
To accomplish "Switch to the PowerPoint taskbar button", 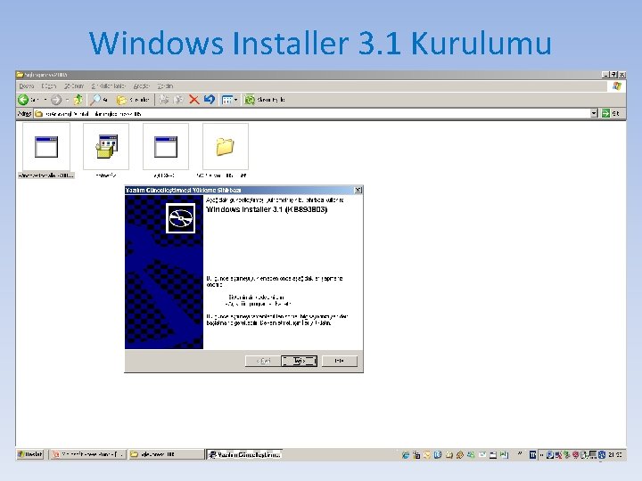I will pos(88,454).
